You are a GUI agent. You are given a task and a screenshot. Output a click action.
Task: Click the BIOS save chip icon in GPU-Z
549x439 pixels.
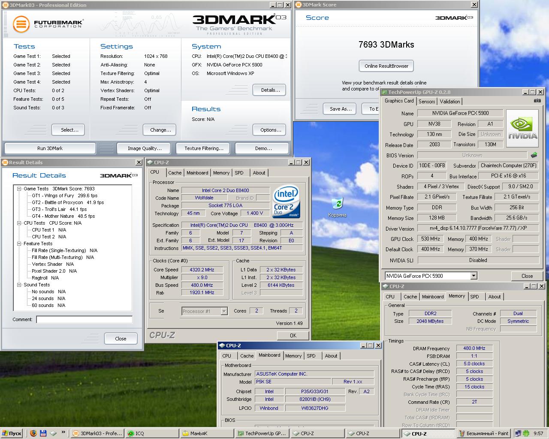tap(534, 155)
